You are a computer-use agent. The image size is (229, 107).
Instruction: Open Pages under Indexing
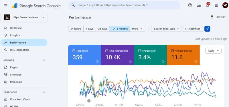coord(24,67)
